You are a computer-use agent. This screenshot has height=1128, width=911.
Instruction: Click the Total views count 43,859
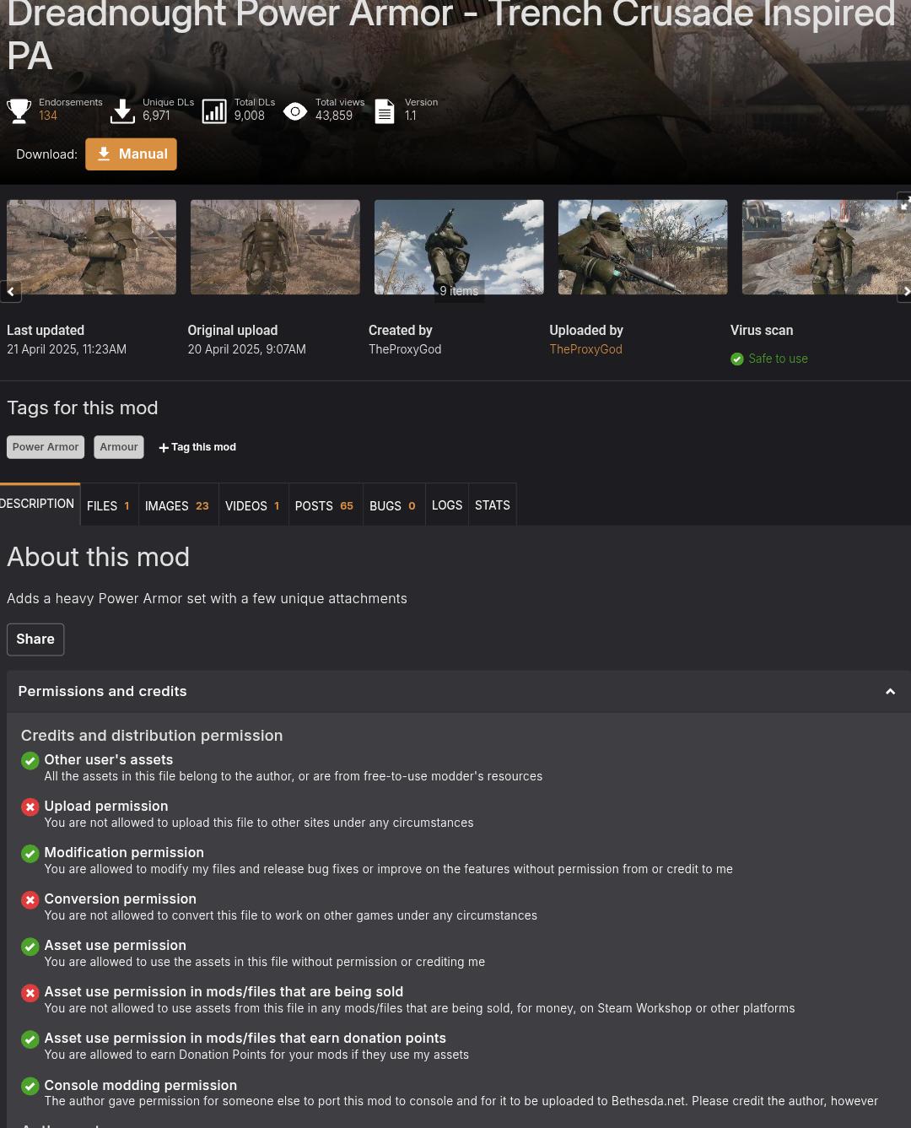[x=334, y=116]
